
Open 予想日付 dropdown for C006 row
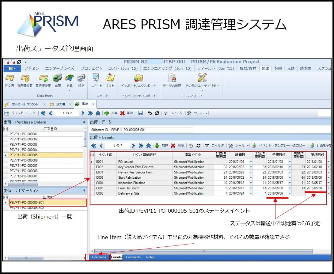point(290,193)
